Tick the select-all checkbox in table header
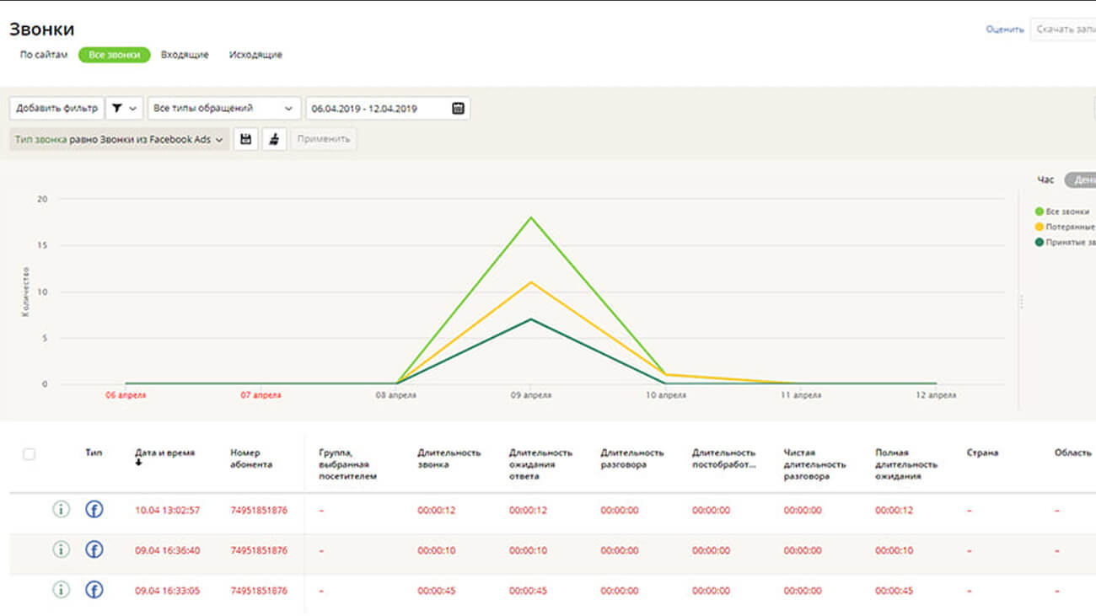The image size is (1096, 616). click(30, 454)
